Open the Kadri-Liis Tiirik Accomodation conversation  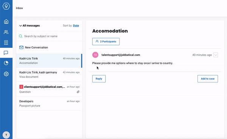click(x=49, y=61)
